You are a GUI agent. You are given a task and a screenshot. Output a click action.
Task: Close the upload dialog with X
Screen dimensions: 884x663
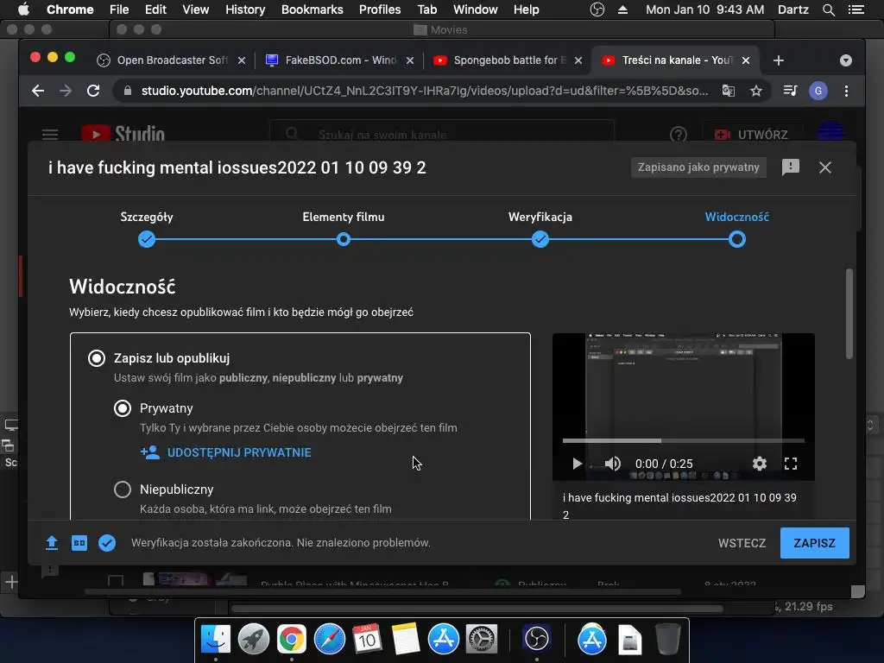824,167
